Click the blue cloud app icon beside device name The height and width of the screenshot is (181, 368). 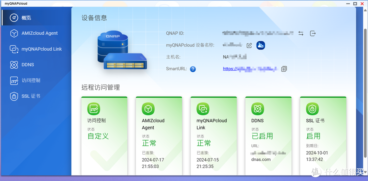coord(261,45)
